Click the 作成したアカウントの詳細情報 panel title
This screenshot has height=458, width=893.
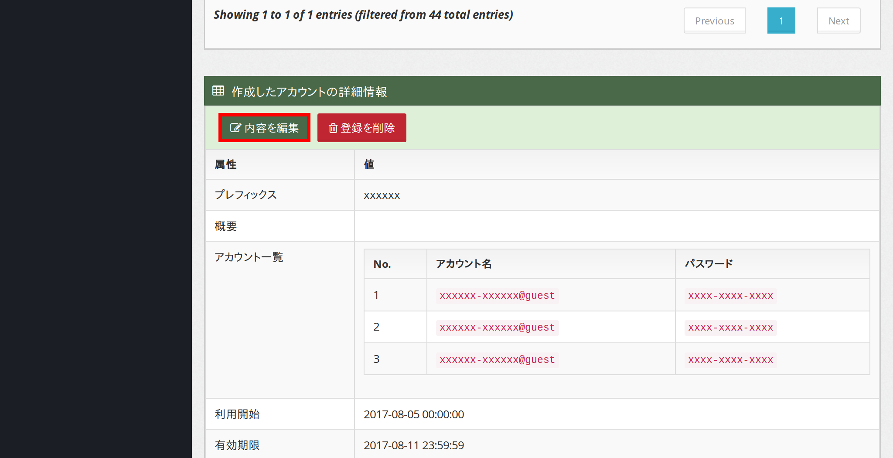point(309,92)
